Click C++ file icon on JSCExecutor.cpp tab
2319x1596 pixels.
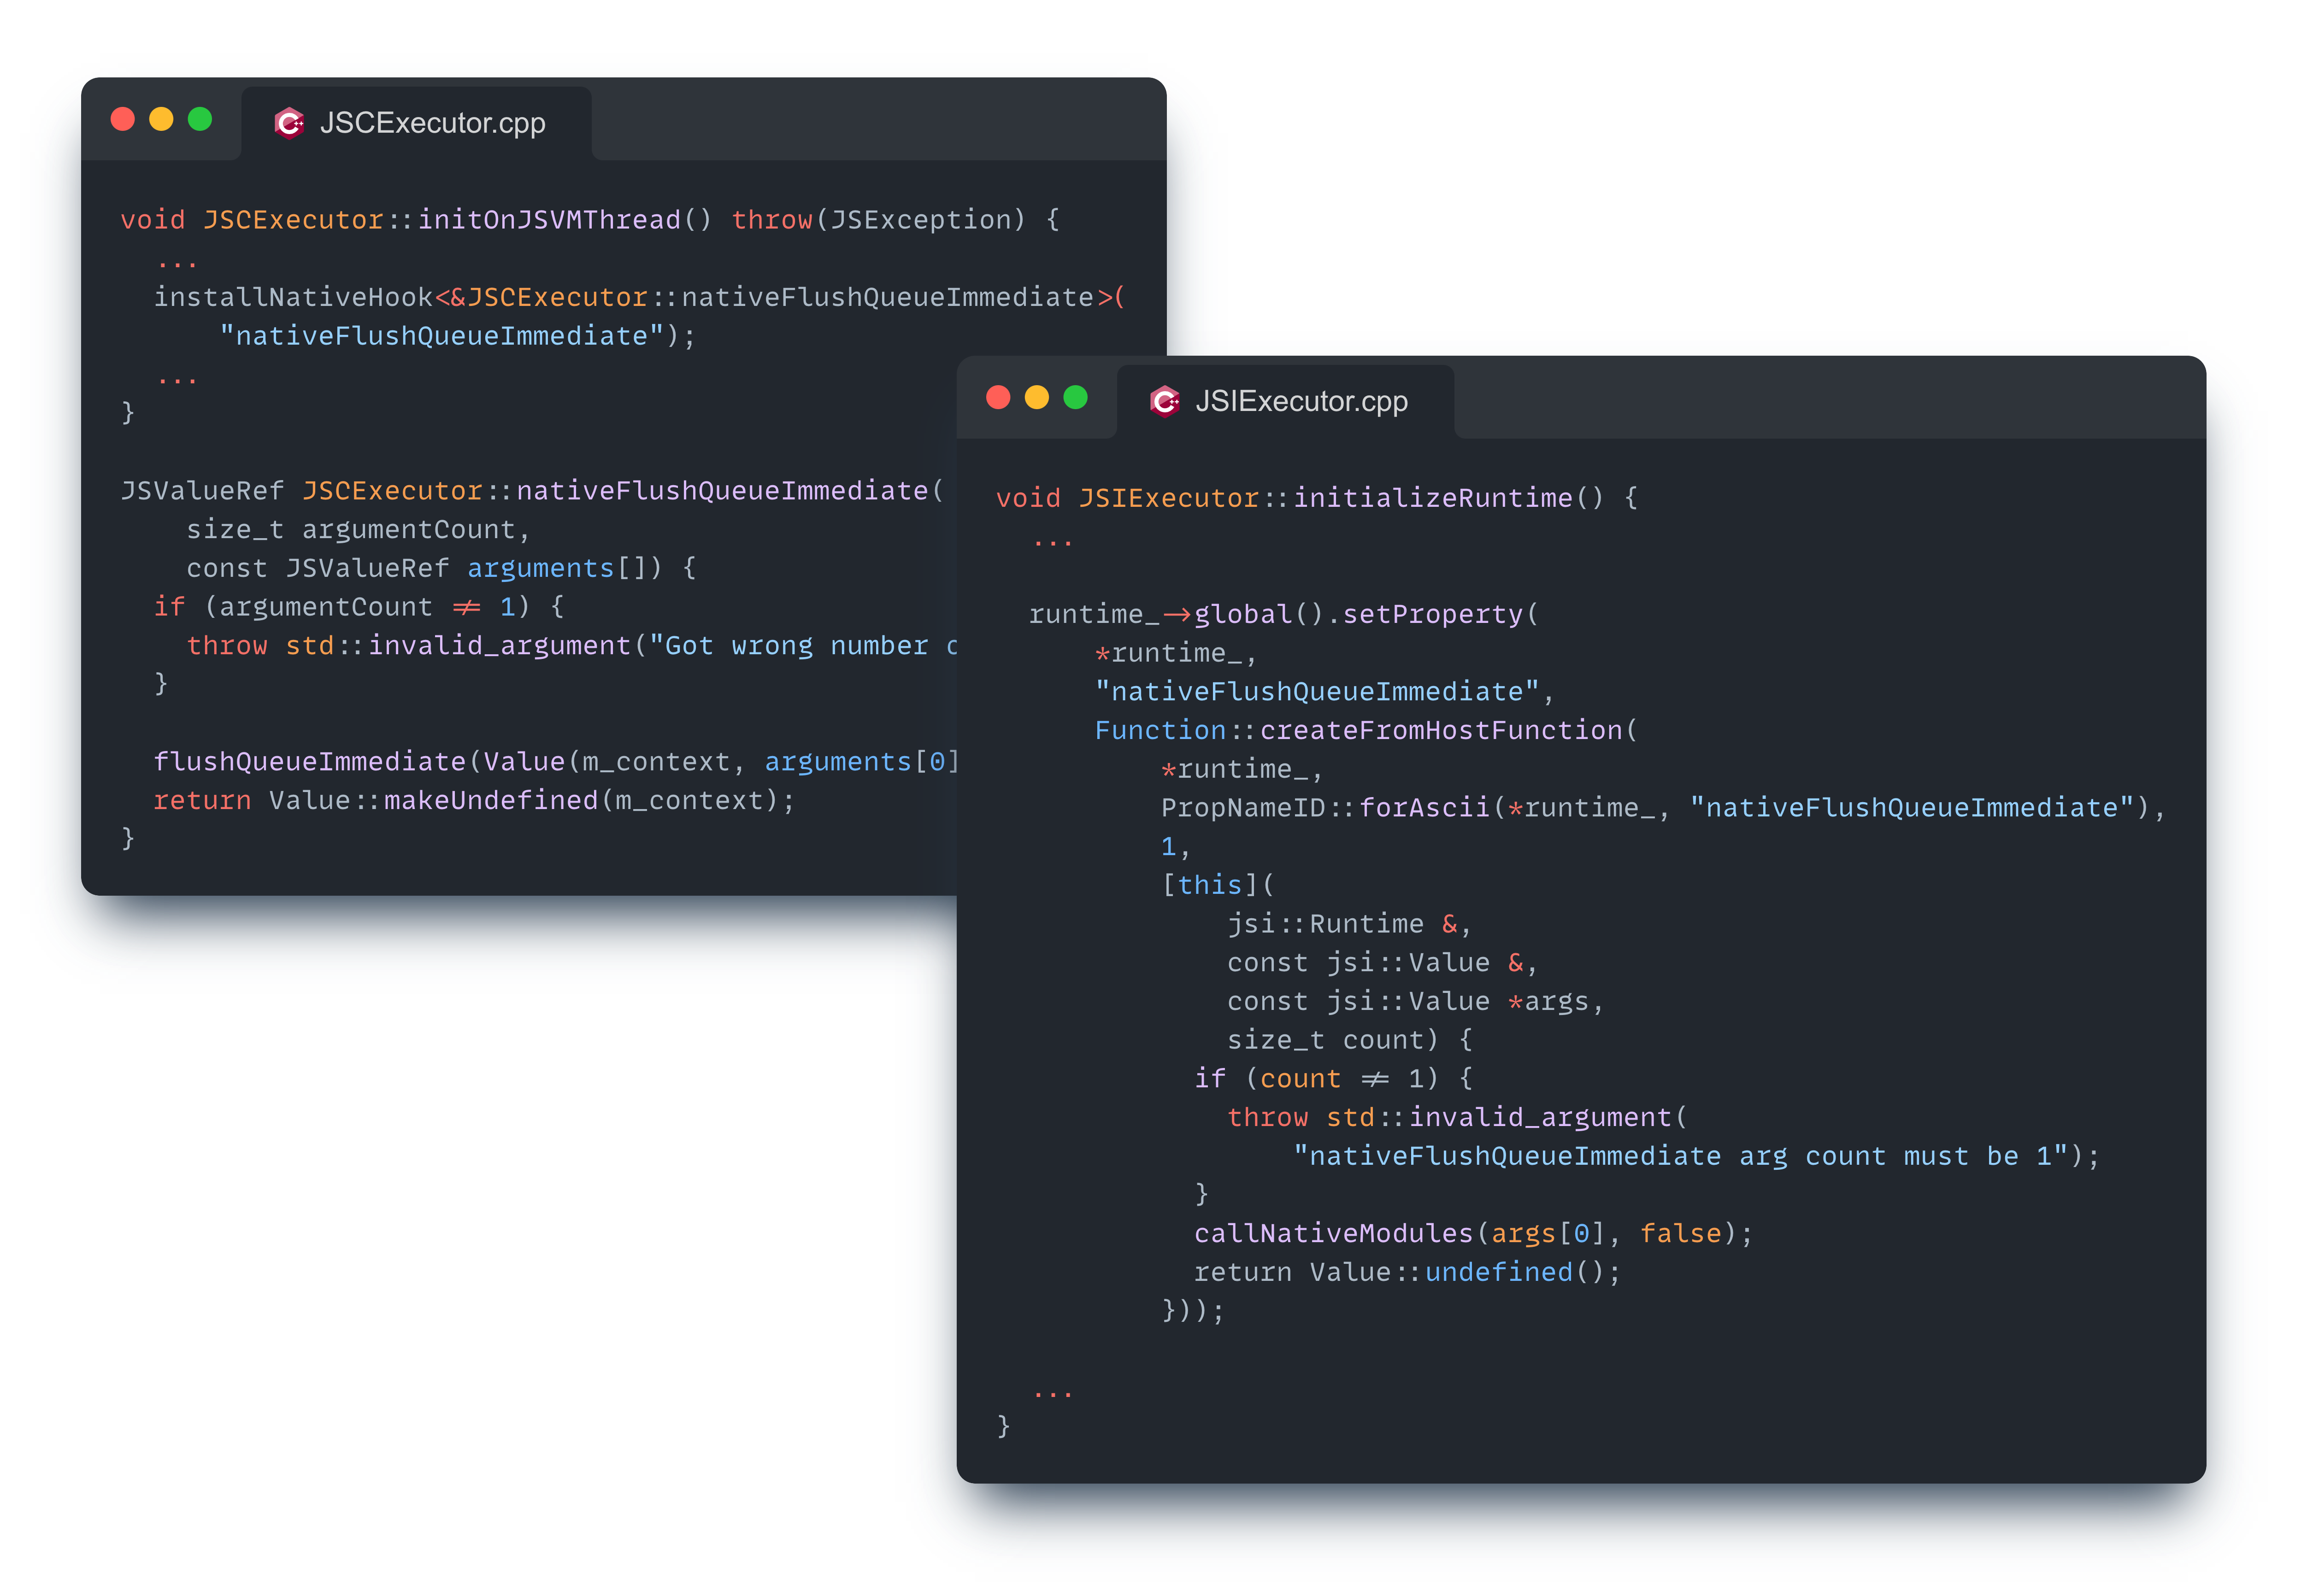(289, 123)
